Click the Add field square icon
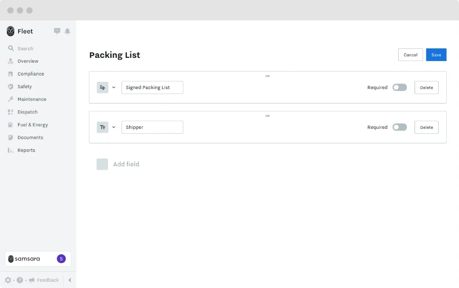 [x=102, y=164]
